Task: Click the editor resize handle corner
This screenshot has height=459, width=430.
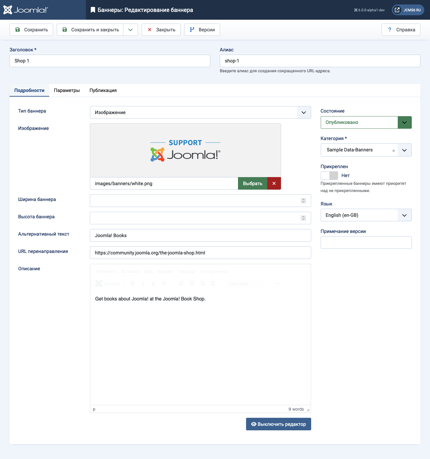Action: pos(308,410)
